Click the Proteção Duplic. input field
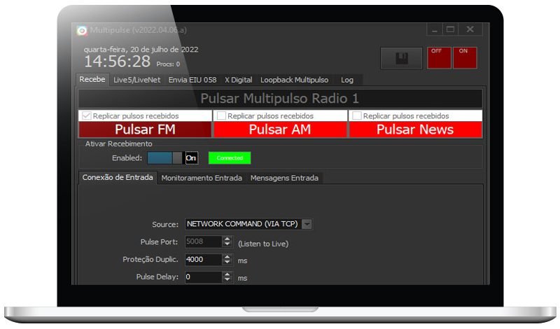The image size is (560, 329). 204,259
